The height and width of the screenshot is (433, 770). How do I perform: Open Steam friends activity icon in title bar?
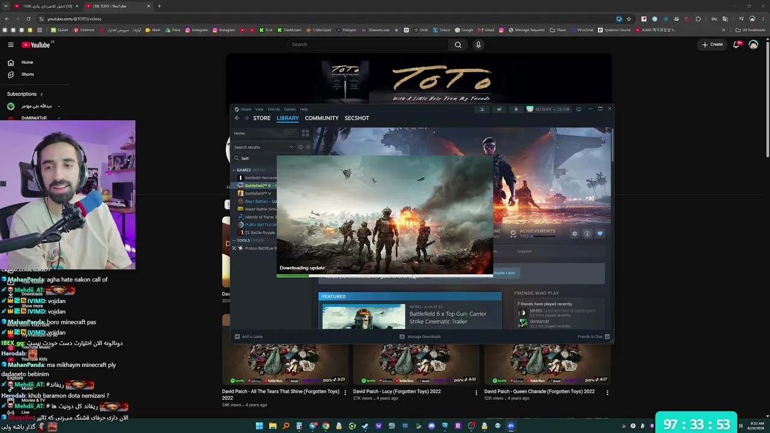click(x=482, y=109)
